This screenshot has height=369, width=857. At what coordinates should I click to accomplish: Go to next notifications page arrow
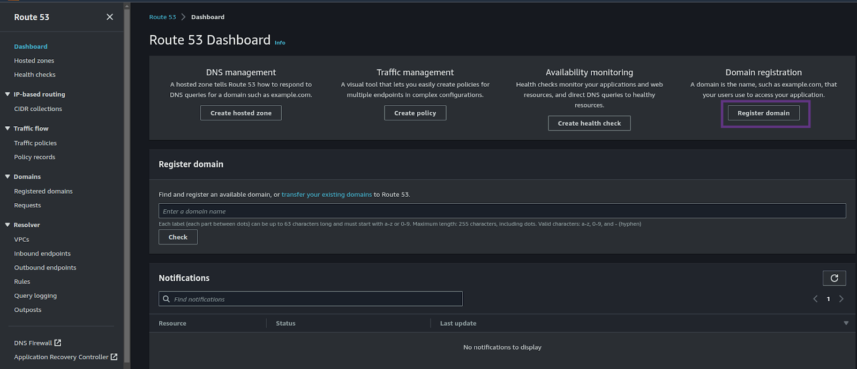(841, 299)
